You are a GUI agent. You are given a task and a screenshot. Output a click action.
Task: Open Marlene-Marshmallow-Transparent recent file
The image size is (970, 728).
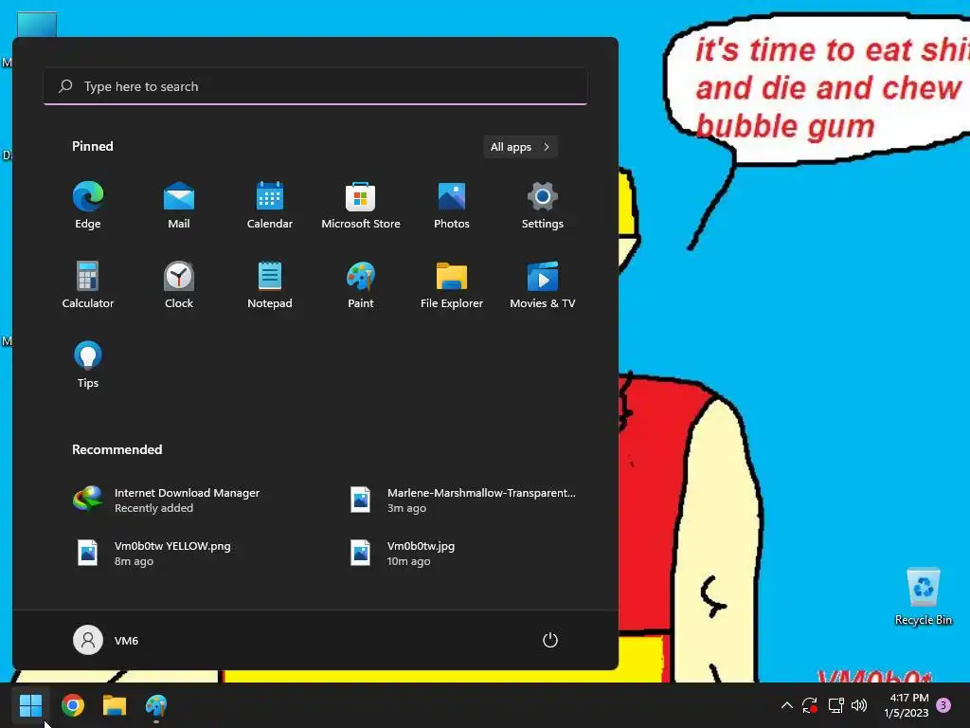[462, 500]
